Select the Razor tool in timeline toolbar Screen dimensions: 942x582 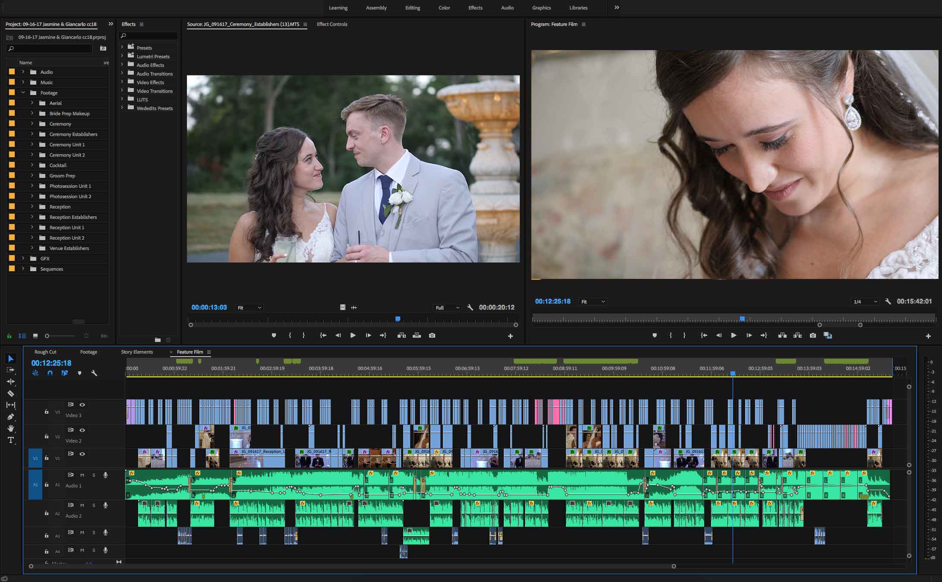11,394
